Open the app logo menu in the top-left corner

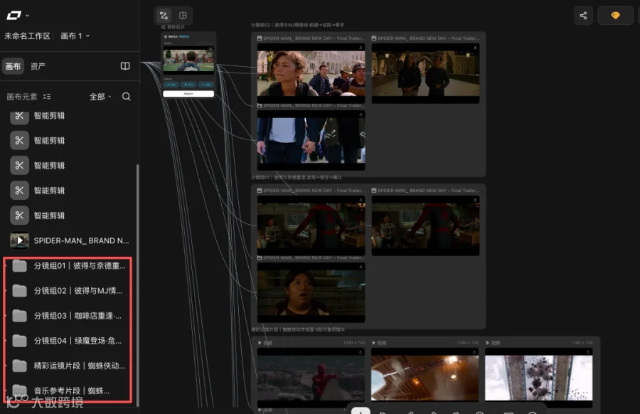click(x=17, y=16)
